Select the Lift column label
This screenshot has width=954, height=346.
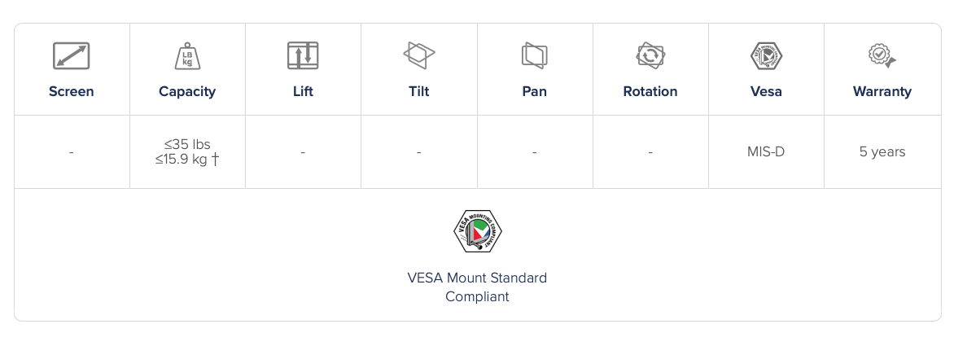point(303,91)
